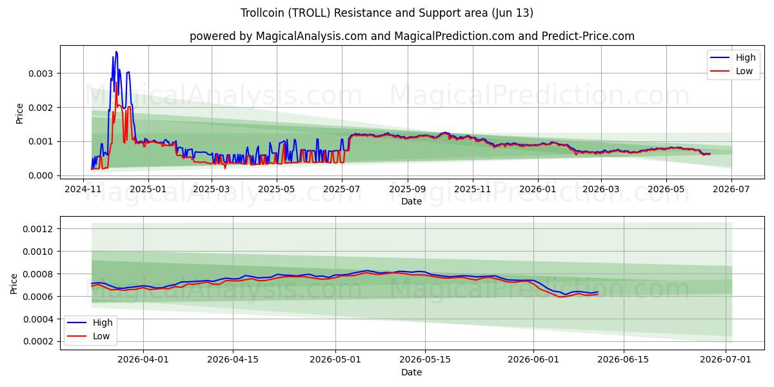Click the 'Price' label of the bottom chart
This screenshot has width=774, height=387.
pos(14,284)
